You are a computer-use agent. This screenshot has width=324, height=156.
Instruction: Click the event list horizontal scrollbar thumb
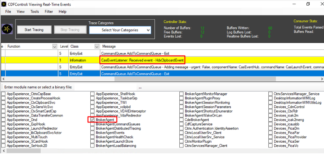(195, 79)
